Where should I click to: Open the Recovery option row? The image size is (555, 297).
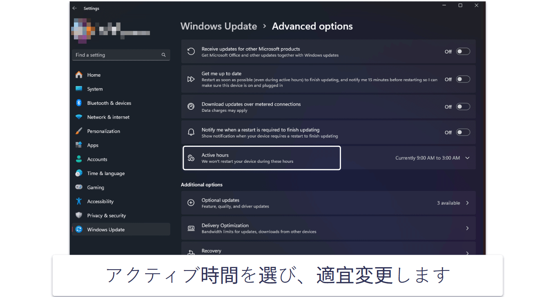328,249
